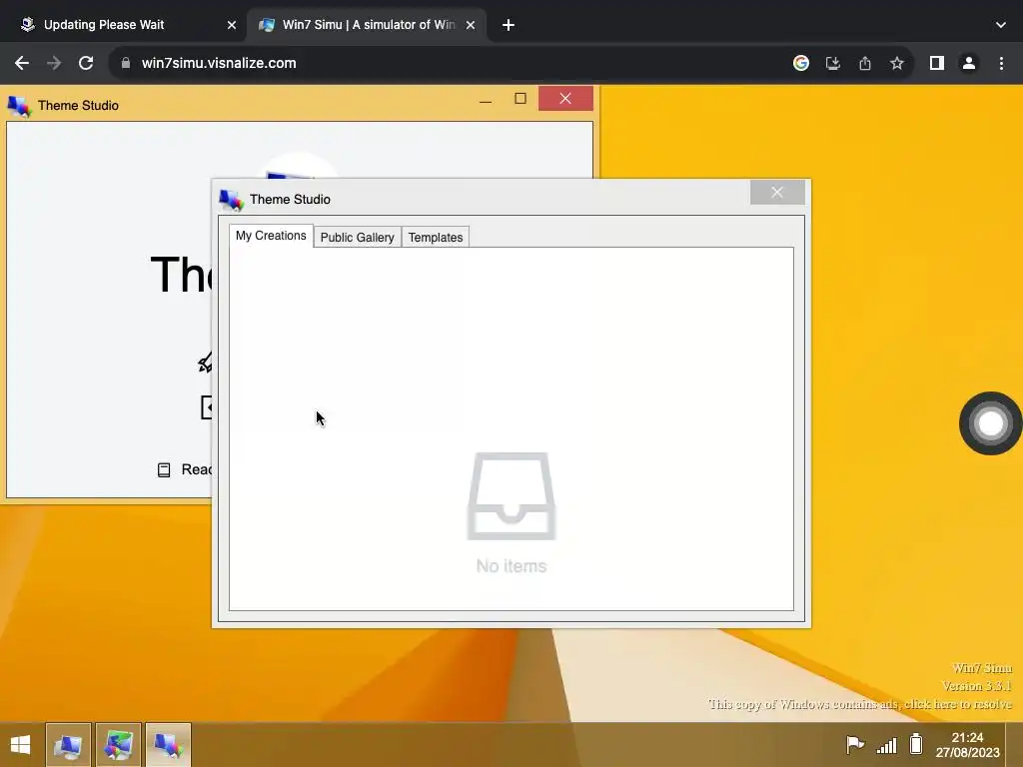Bookmark this page with the star
Screen dimensions: 1023x767
pos(897,63)
